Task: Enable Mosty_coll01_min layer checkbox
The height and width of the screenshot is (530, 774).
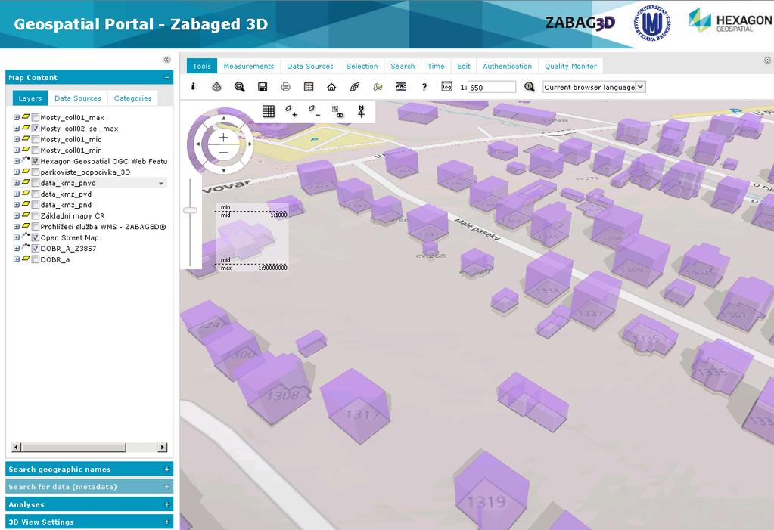Action: (36, 150)
